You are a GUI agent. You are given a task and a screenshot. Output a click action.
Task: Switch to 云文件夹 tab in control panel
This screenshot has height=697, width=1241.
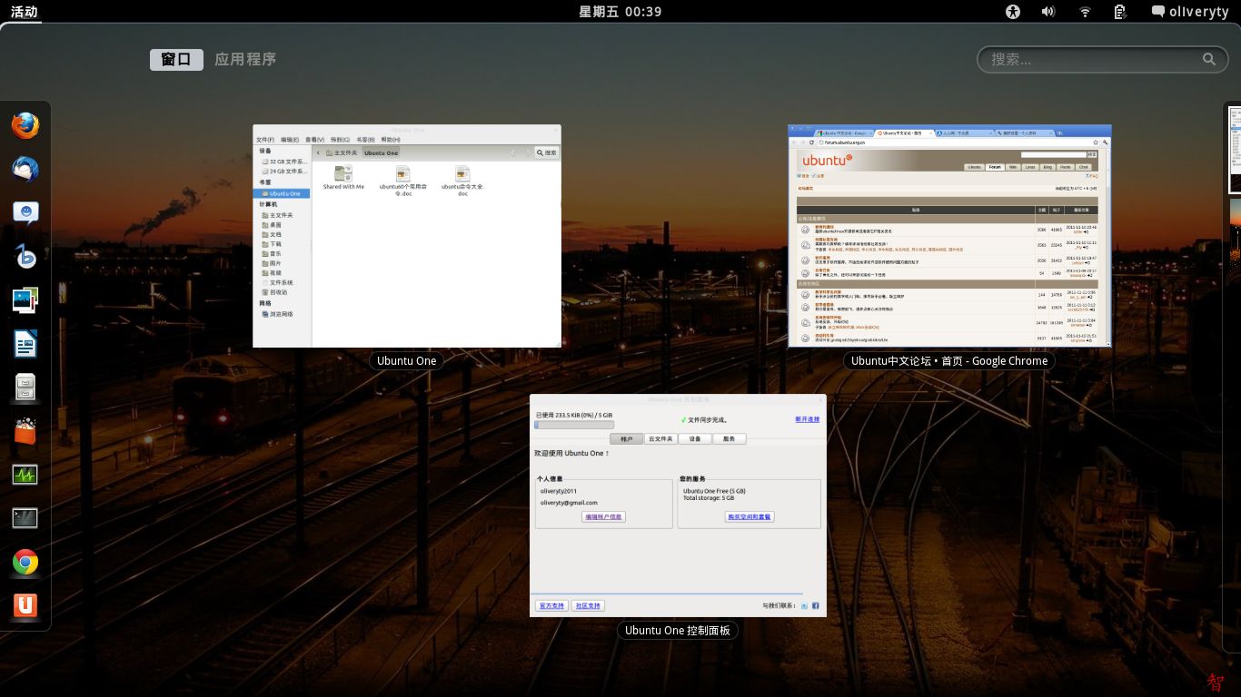click(x=660, y=439)
